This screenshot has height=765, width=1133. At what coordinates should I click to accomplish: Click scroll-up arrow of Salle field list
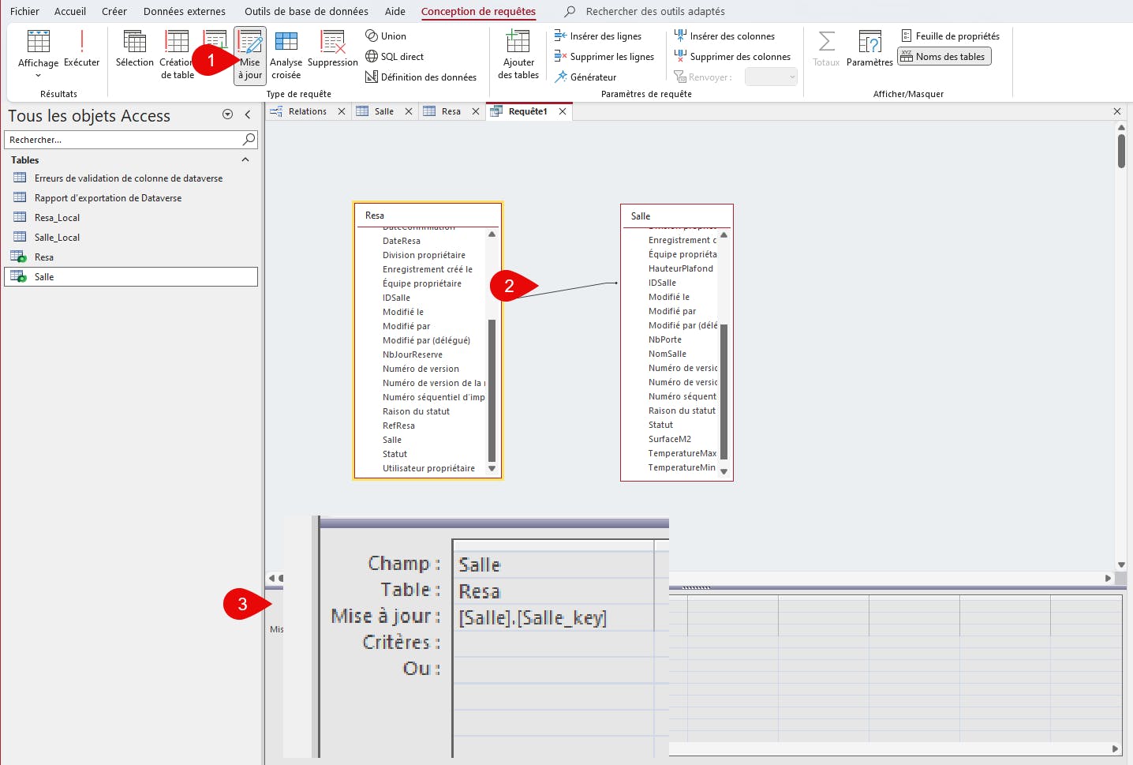coord(724,234)
